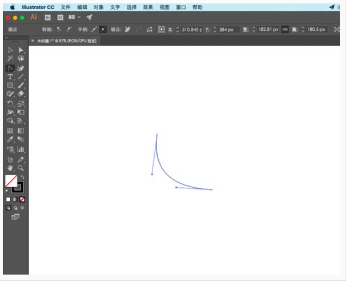
Task: Open Adobe Stock via St icon
Action: [59, 18]
